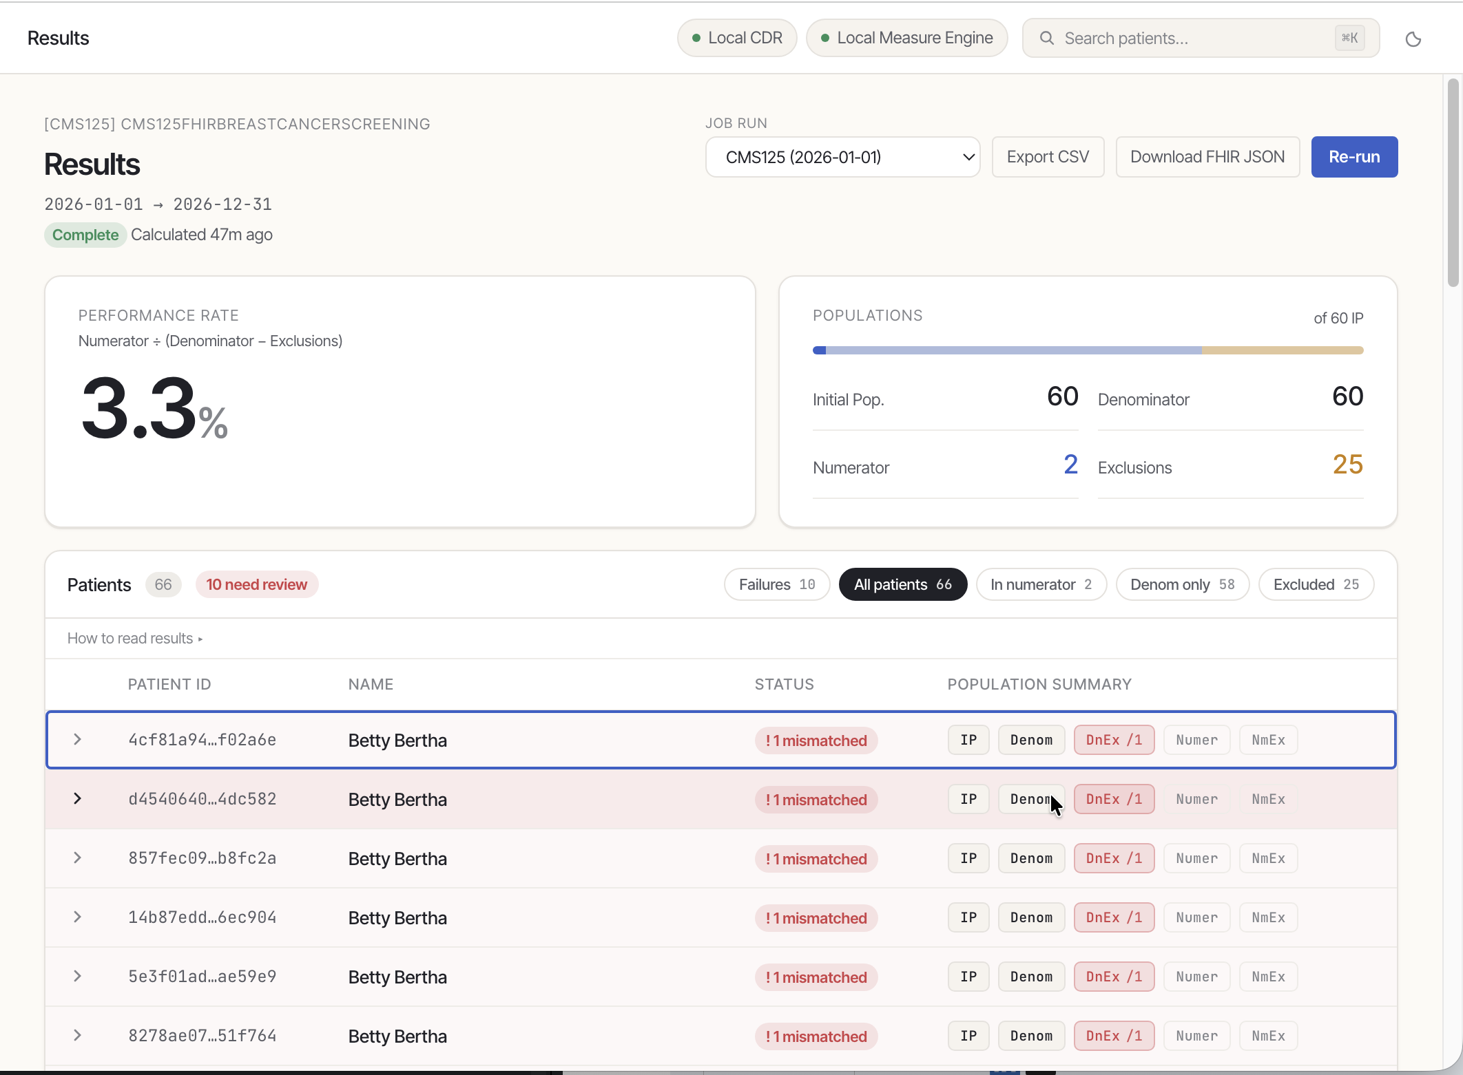Click Export CSV button
1463x1075 pixels.
pos(1048,157)
